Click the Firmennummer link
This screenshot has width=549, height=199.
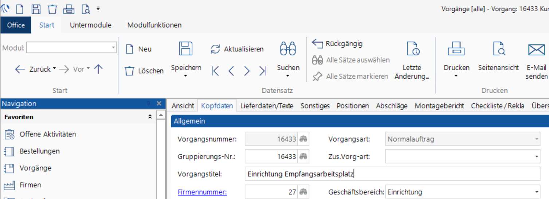coord(202,192)
